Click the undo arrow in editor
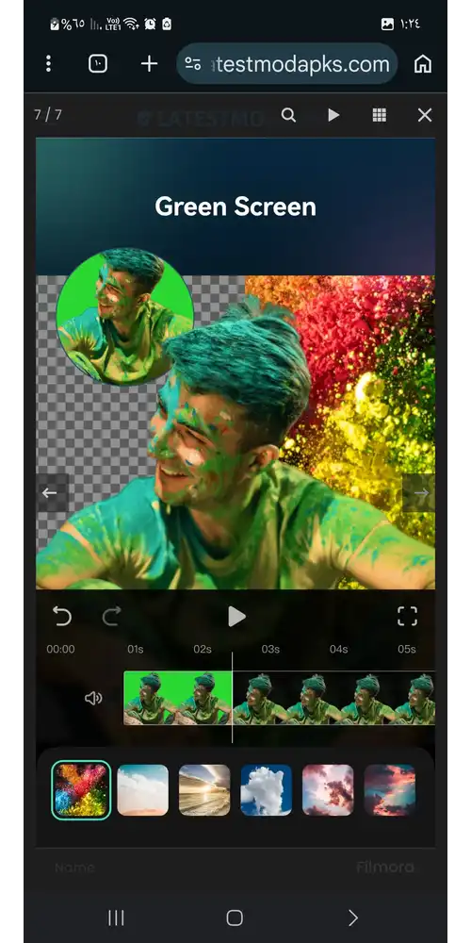This screenshot has height=943, width=471. pyautogui.click(x=62, y=617)
